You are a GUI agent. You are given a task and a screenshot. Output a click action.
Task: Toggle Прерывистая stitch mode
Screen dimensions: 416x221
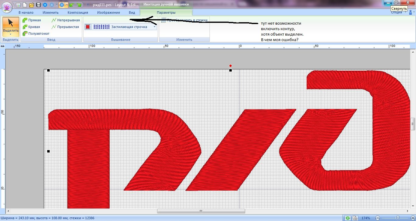click(65, 27)
